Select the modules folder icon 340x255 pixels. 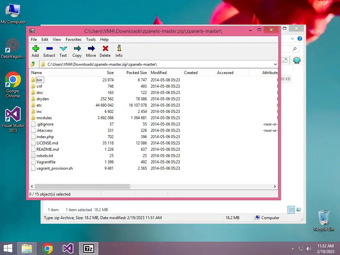33,118
